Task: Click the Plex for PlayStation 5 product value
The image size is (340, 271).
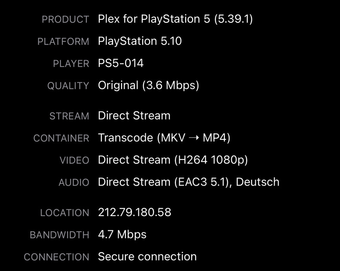Action: click(175, 19)
